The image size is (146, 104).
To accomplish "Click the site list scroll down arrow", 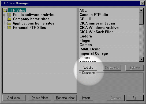I will (141, 60).
